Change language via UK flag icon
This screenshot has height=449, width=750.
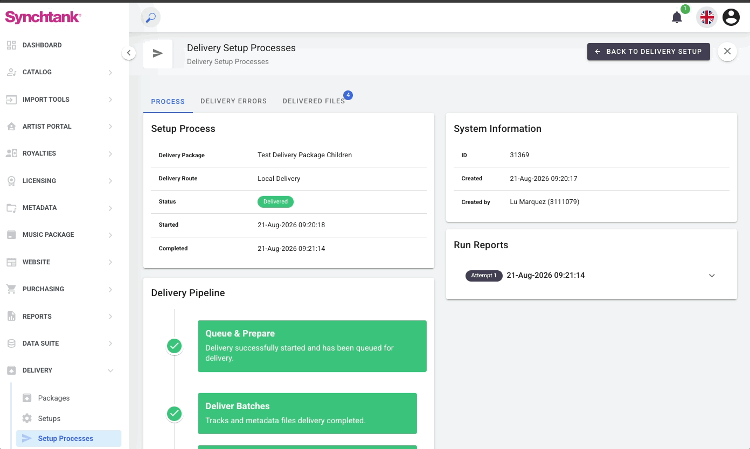click(707, 18)
